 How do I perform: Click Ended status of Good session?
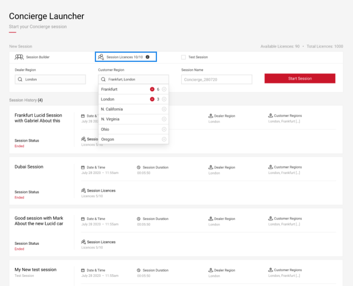[20, 249]
